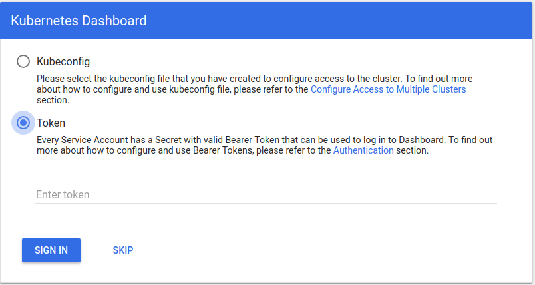Click the empty Kubeconfig radio circle
Screen dimensions: 535x285
coord(23,61)
